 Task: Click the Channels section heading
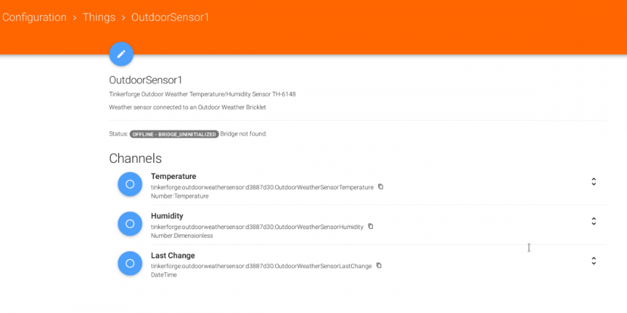(135, 158)
